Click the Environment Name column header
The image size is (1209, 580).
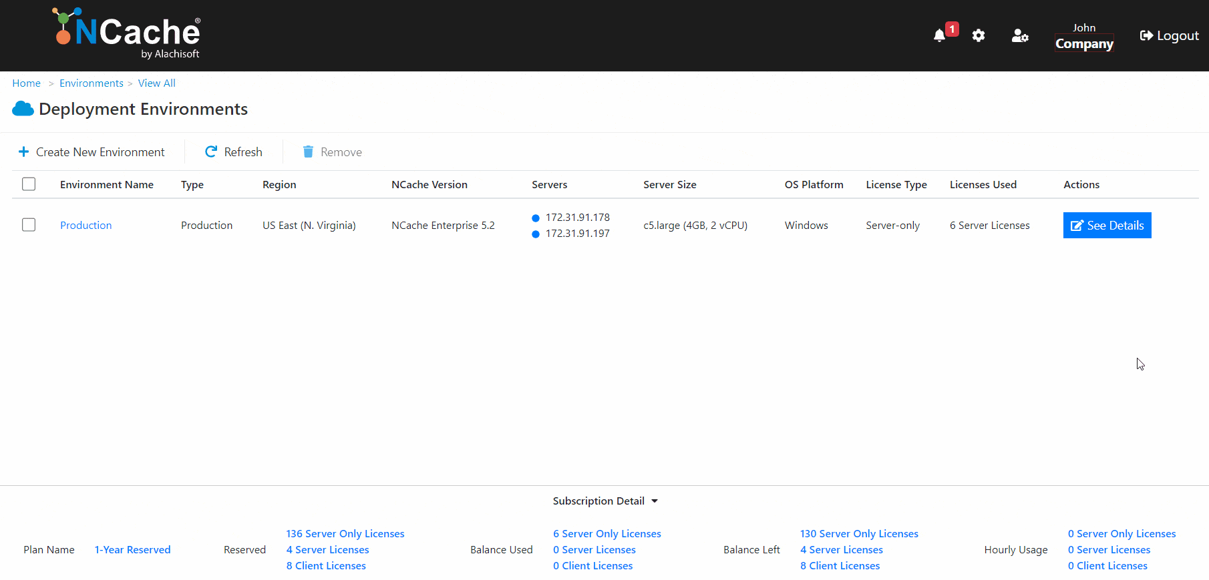[107, 185]
